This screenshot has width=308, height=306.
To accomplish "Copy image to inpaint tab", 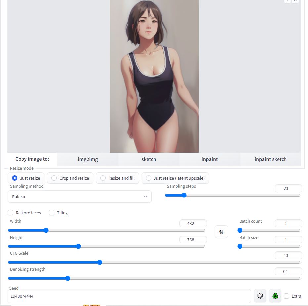I will pyautogui.click(x=210, y=159).
